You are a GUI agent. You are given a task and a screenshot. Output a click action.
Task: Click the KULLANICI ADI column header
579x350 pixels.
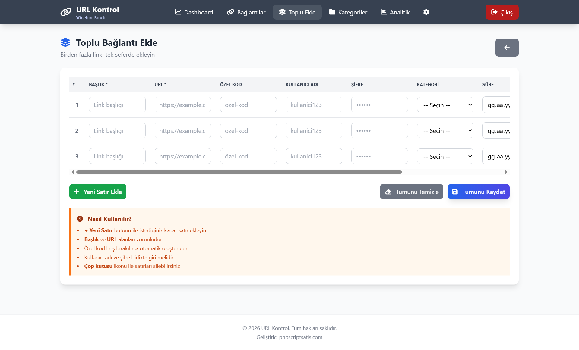[302, 85]
